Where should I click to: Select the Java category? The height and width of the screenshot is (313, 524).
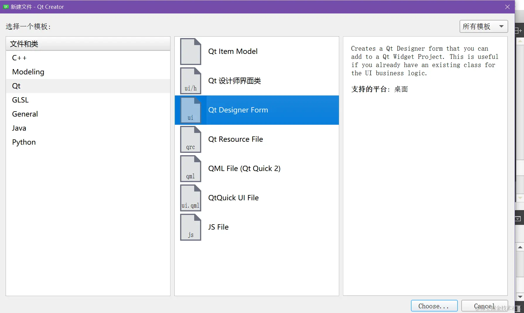(x=88, y=128)
